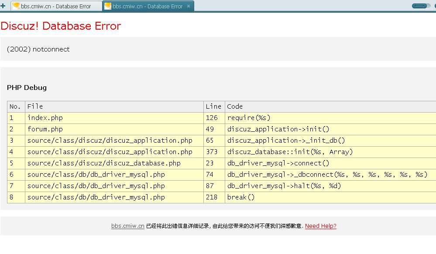Click the PHP Debug heading

point(27,88)
